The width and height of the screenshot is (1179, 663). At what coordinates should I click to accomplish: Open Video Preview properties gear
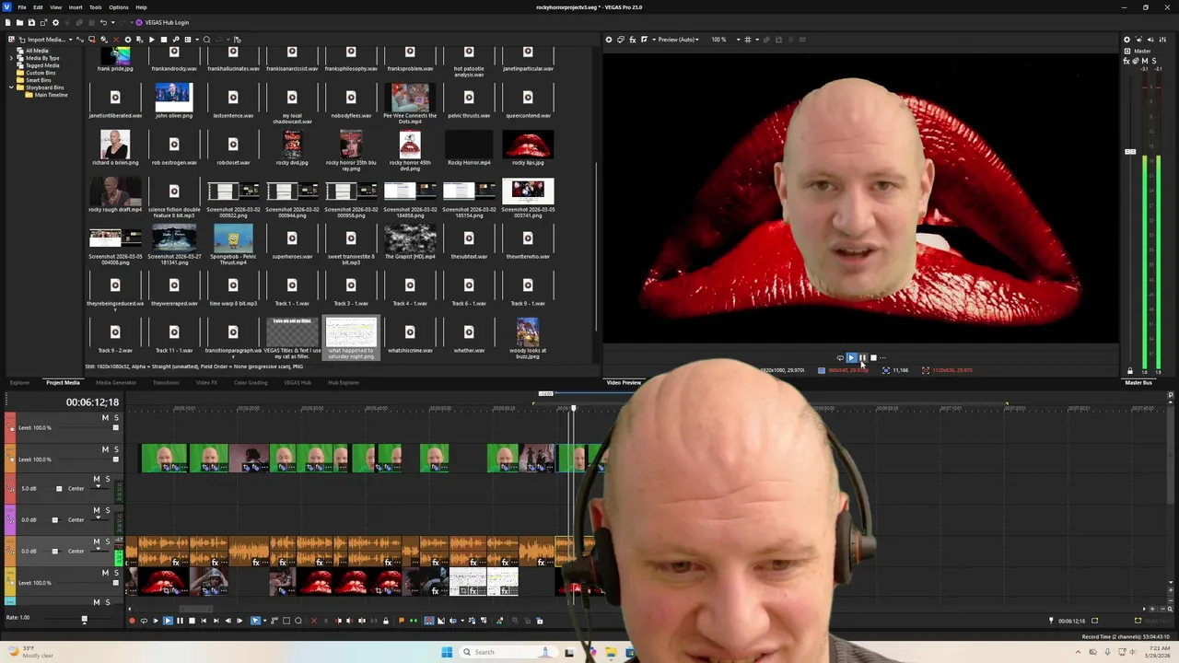(609, 40)
